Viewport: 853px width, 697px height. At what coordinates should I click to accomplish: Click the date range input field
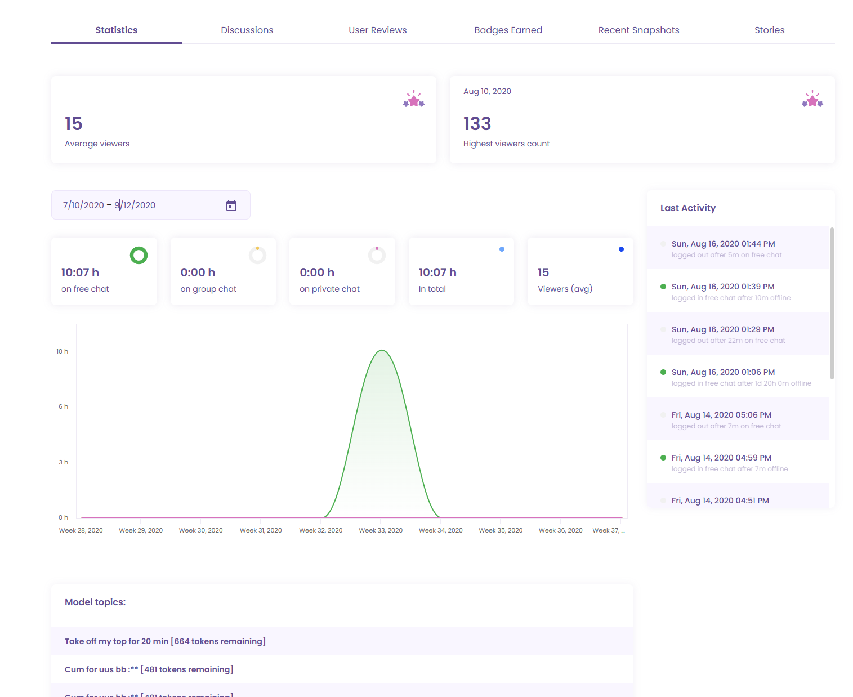click(151, 205)
